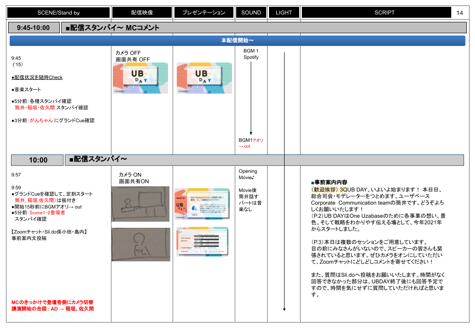475x328 pixels.
Task: Click the UB DAY thumbnail under プレゼンテーション
Action: [x=204, y=78]
